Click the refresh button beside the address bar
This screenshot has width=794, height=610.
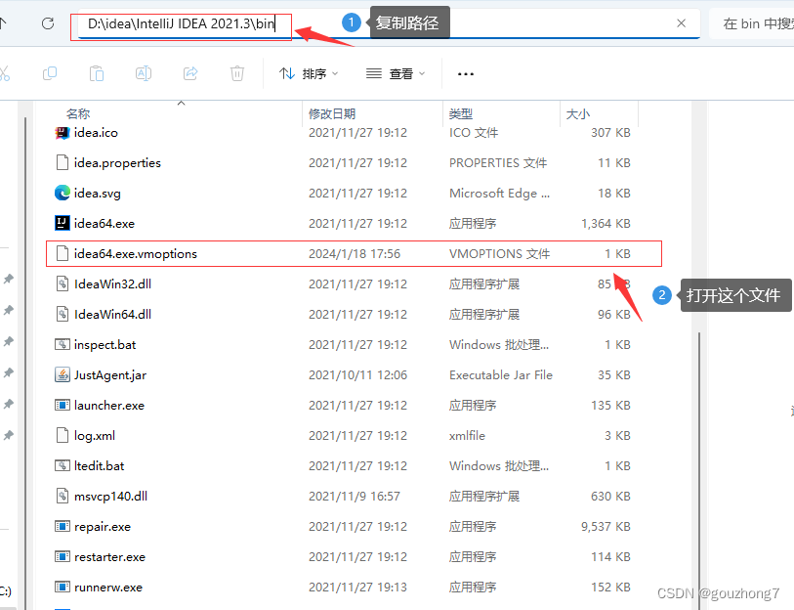click(x=48, y=23)
